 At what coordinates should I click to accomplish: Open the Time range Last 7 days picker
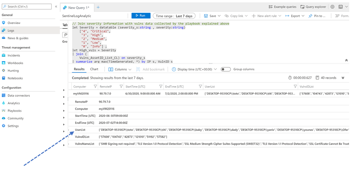pyautogui.click(x=174, y=16)
